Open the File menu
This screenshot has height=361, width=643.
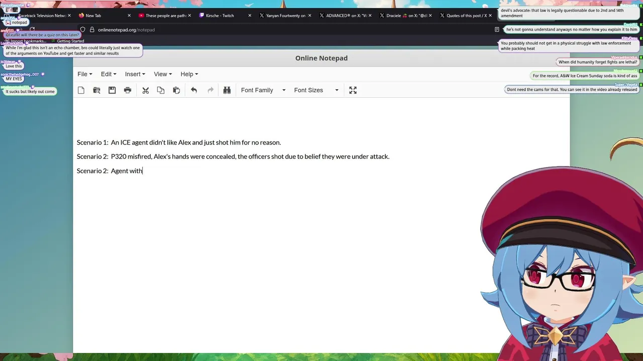click(x=85, y=74)
